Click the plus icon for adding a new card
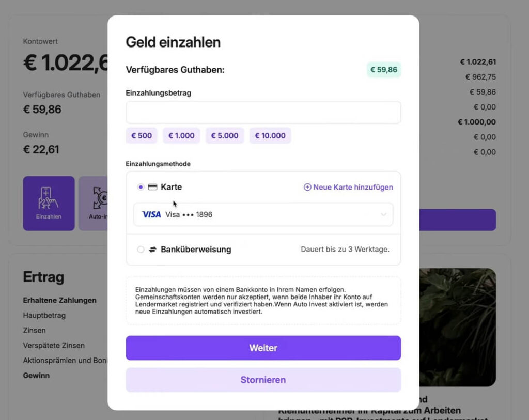Image resolution: width=529 pixels, height=420 pixels. 307,188
